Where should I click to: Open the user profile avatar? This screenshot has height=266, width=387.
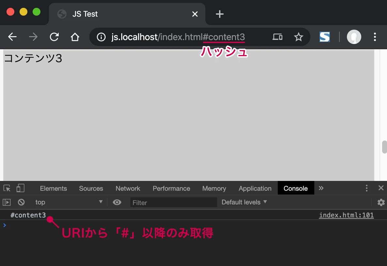click(354, 37)
